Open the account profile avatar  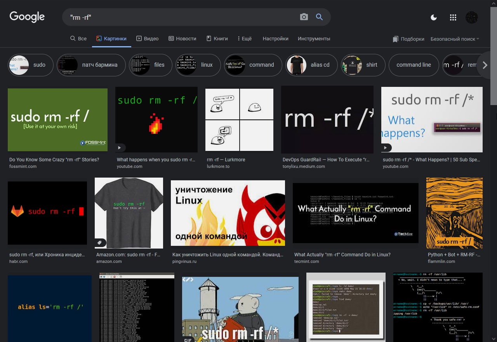(x=472, y=17)
